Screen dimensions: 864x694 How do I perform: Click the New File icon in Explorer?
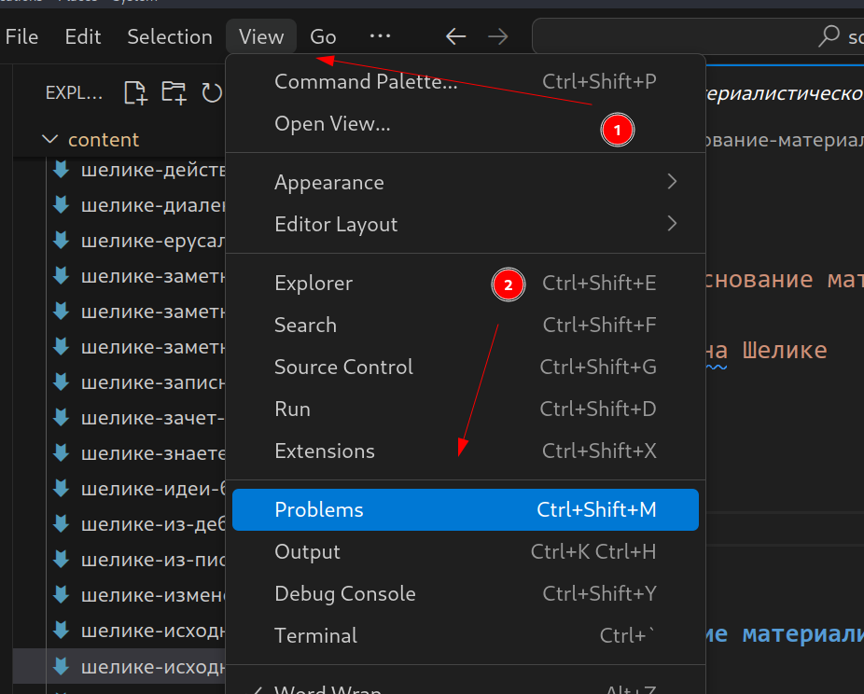tap(136, 92)
